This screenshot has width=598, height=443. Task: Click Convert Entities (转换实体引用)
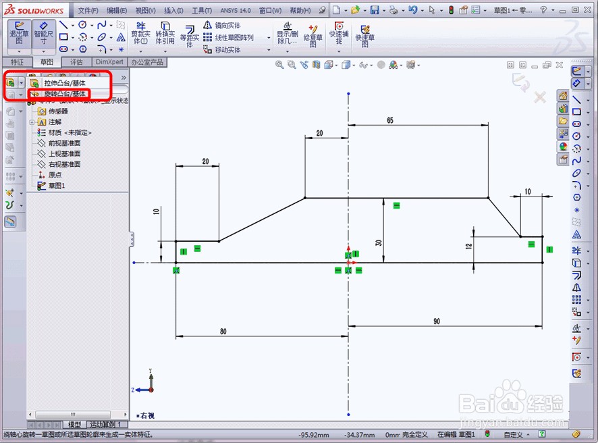165,33
